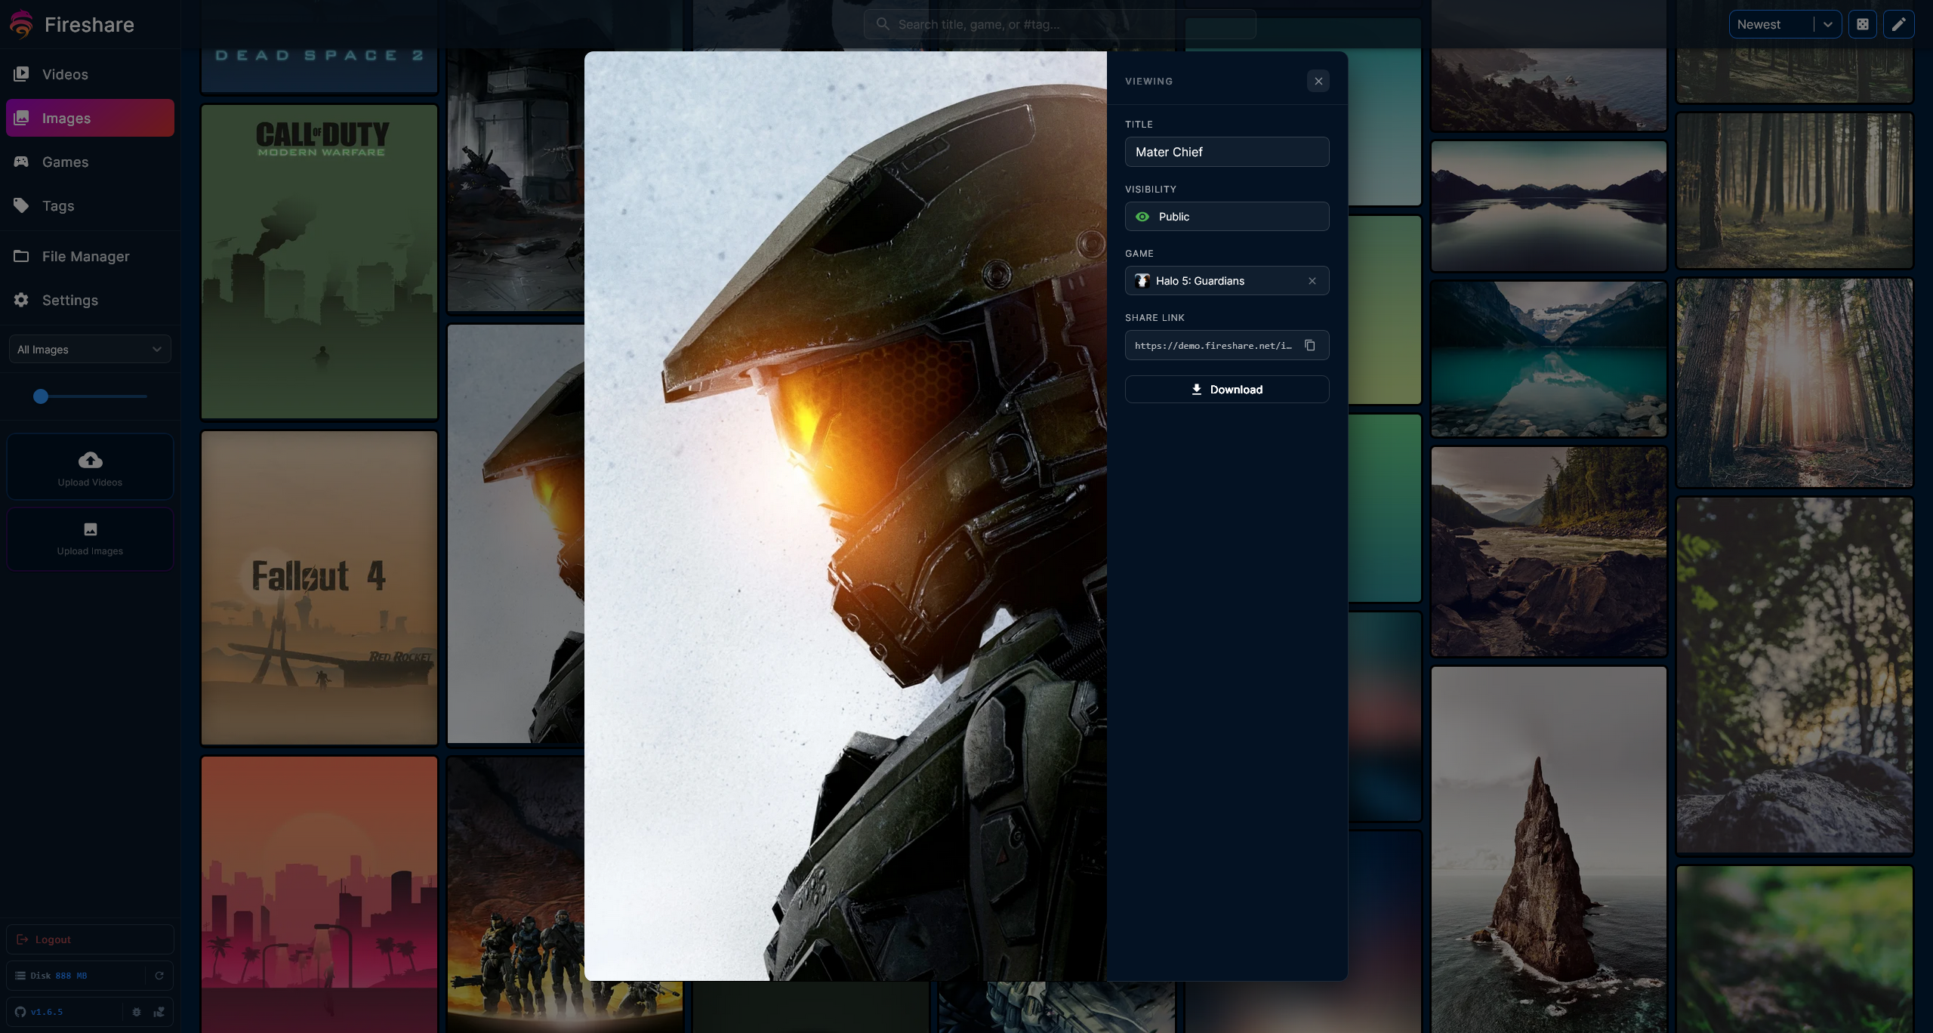The image size is (1933, 1033).
Task: Open the GitHub icon next to v1.6.5
Action: click(x=22, y=1012)
